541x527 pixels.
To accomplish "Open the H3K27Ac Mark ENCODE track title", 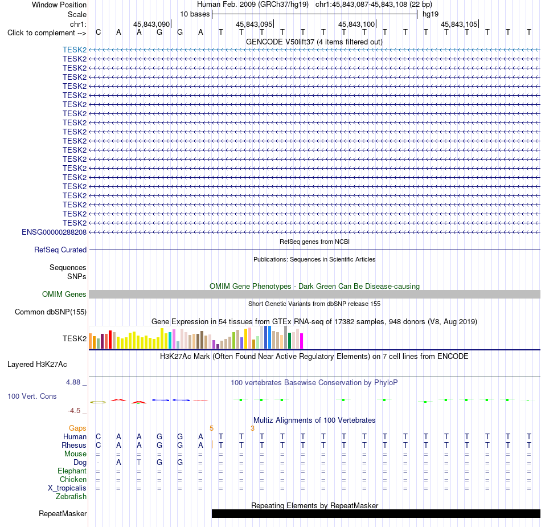I will point(314,357).
